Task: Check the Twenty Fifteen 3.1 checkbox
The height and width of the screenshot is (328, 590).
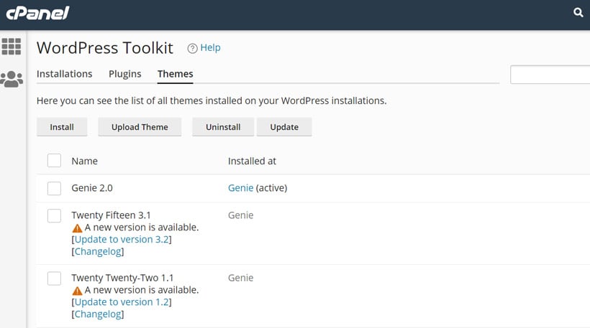Action: 54,216
